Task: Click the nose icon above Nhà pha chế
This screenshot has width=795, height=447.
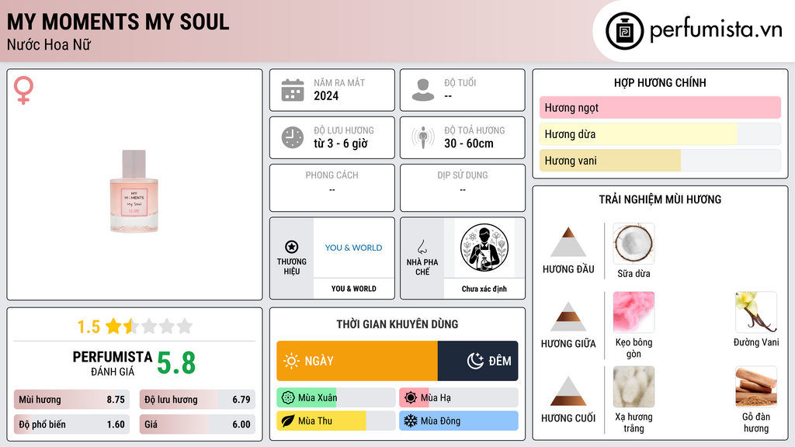Action: tap(422, 247)
